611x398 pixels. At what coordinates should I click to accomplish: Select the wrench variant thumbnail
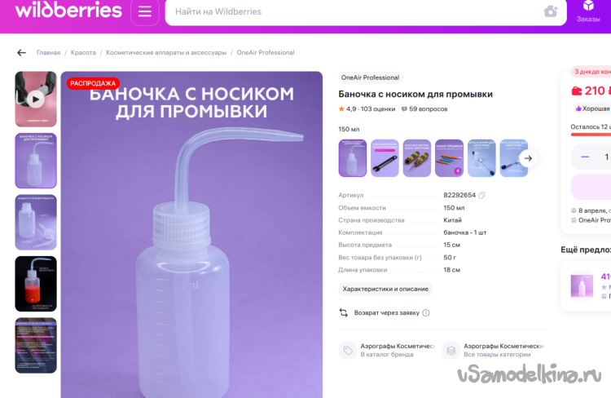[x=385, y=158]
